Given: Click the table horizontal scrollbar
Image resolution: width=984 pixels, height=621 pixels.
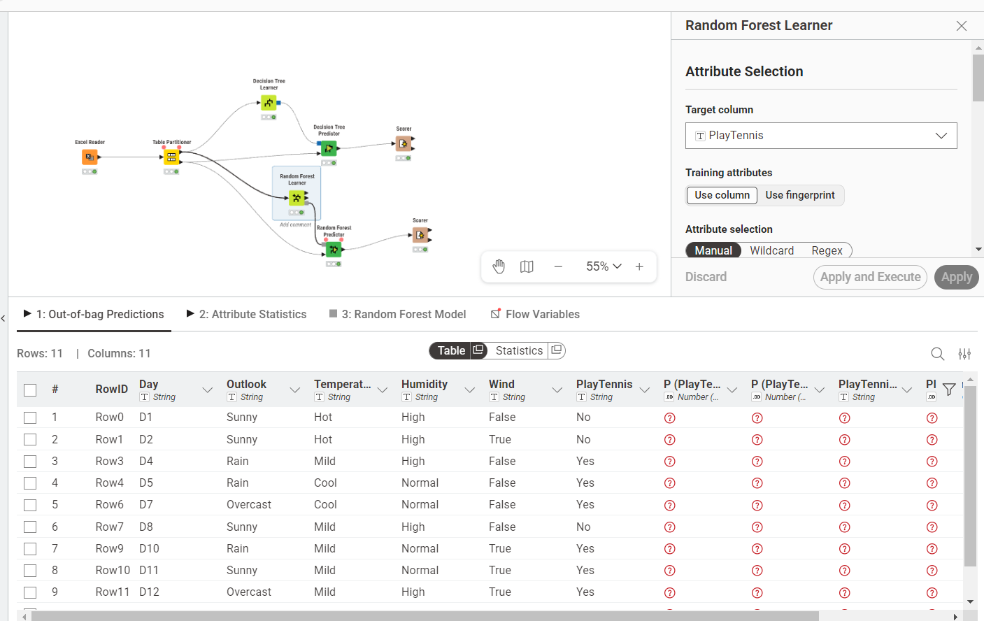Looking at the screenshot, I should tap(425, 616).
